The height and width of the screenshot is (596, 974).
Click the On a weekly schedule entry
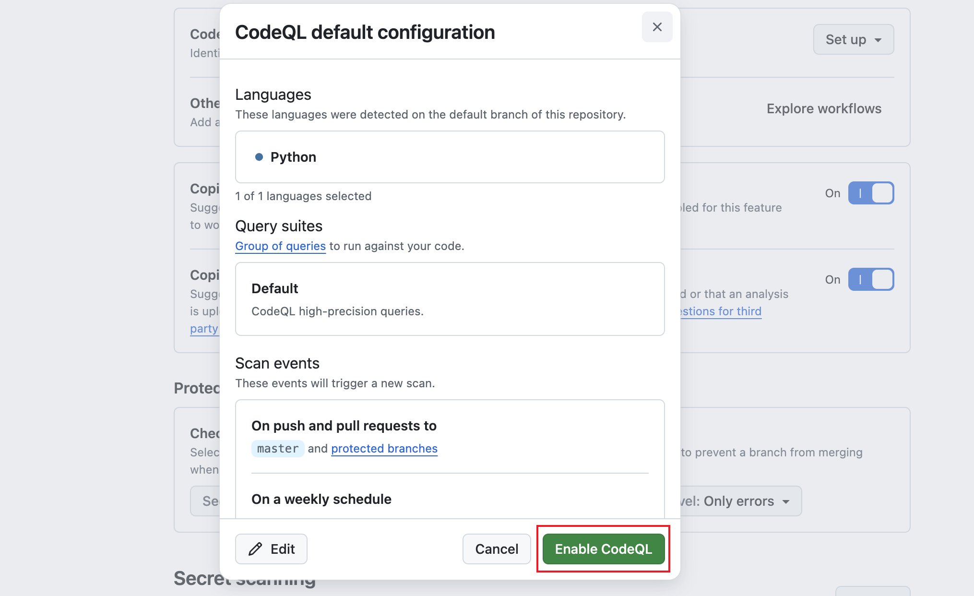(321, 499)
